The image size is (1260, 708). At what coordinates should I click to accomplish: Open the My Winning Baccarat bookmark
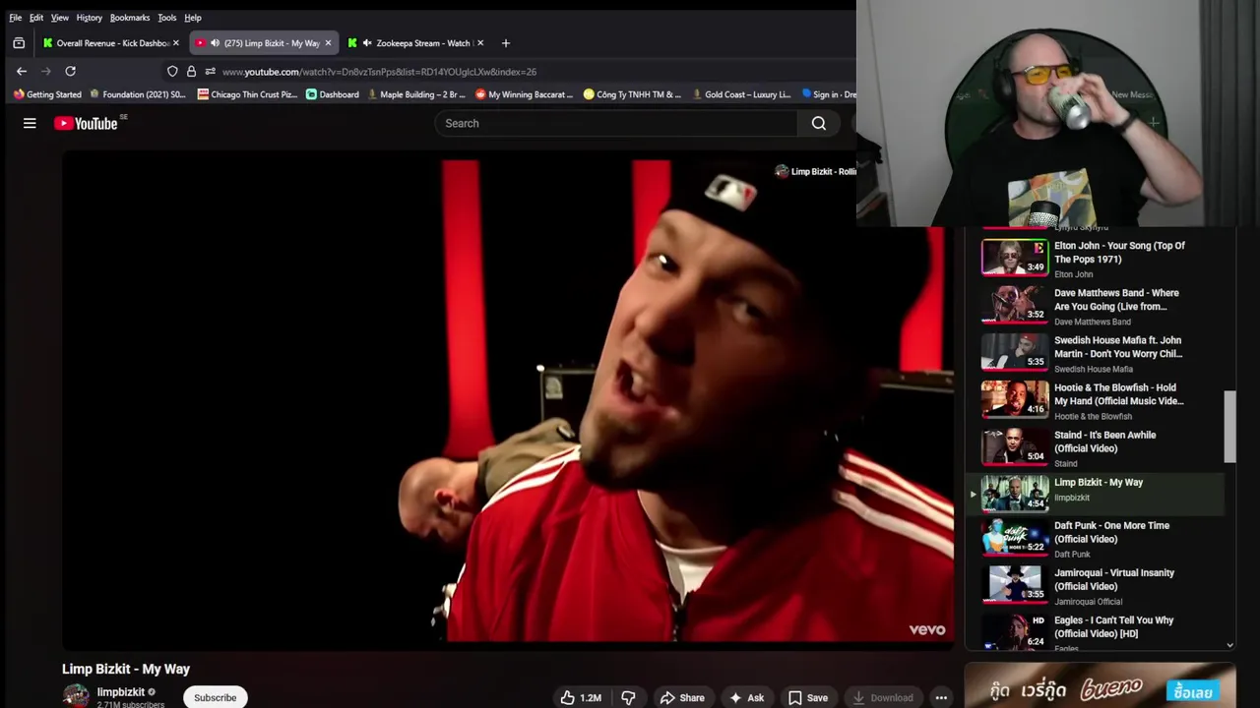[524, 94]
